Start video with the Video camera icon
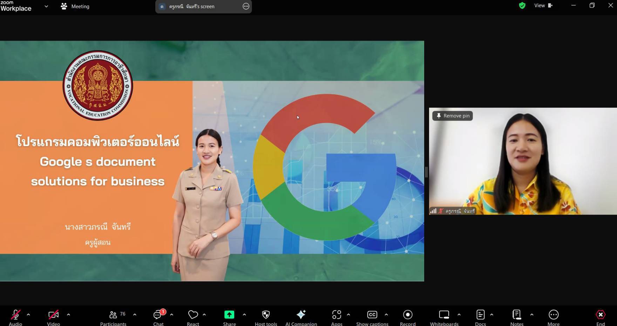The width and height of the screenshot is (617, 326). (x=53, y=315)
